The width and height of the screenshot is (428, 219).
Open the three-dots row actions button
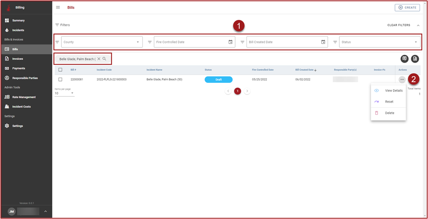pyautogui.click(x=402, y=80)
